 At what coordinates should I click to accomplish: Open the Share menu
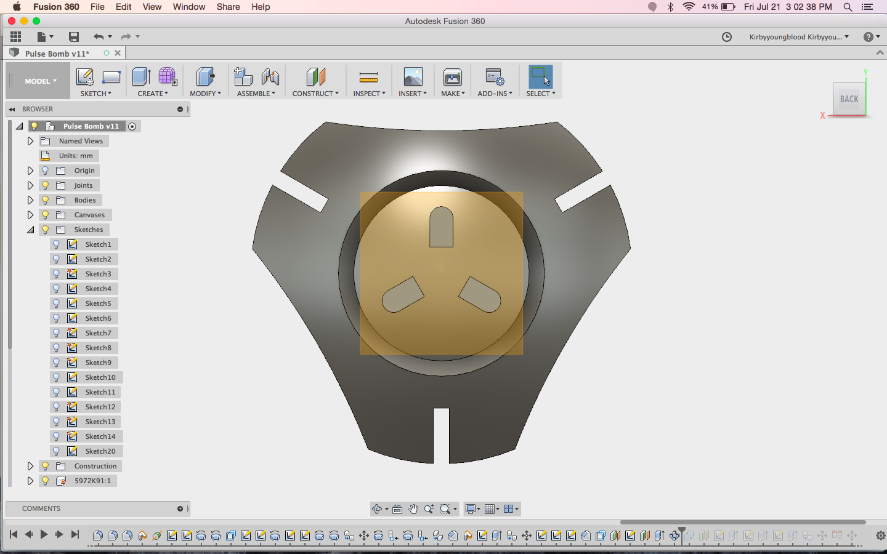coord(228,7)
